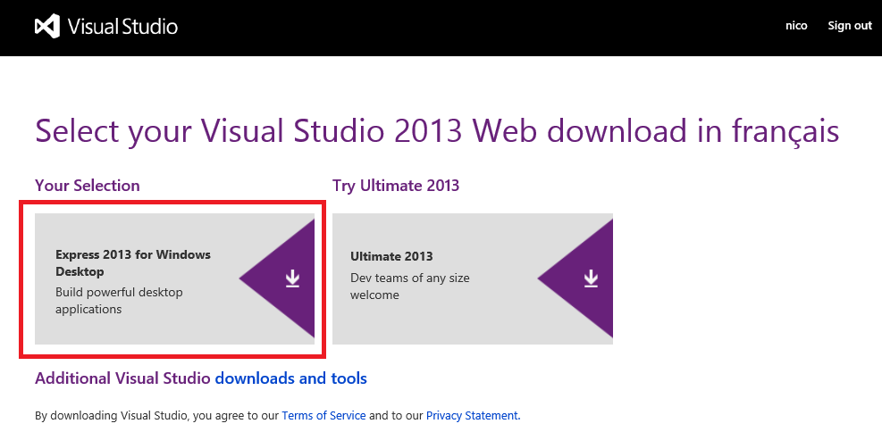Open downloads and tools link
This screenshot has height=432, width=882.
(x=290, y=378)
